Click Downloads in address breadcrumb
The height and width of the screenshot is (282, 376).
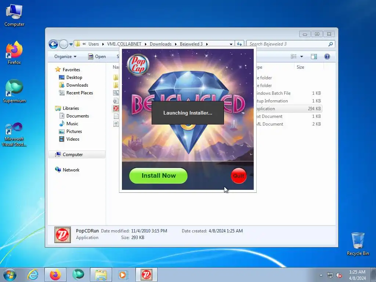tap(161, 44)
